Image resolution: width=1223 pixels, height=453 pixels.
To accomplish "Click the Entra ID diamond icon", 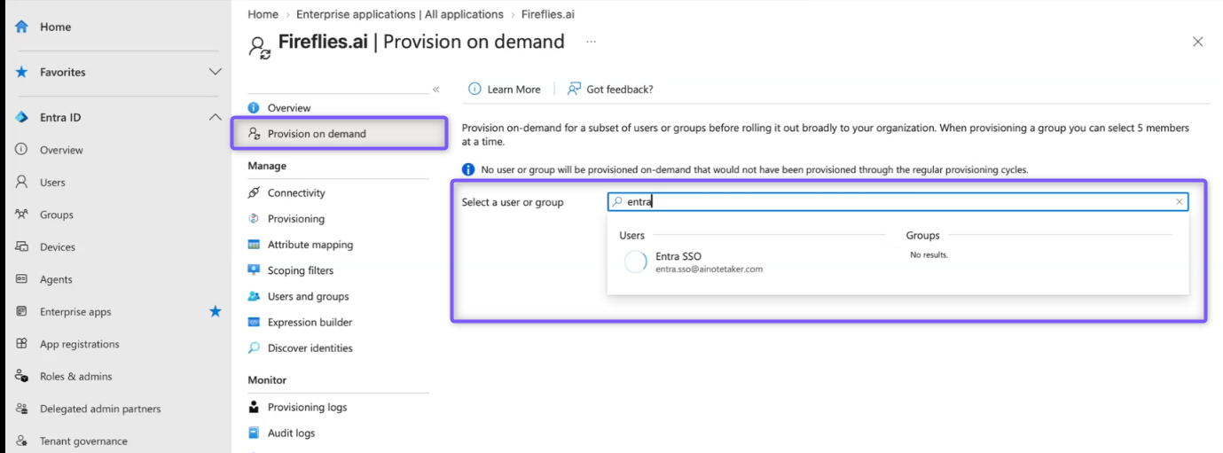I will (x=22, y=117).
